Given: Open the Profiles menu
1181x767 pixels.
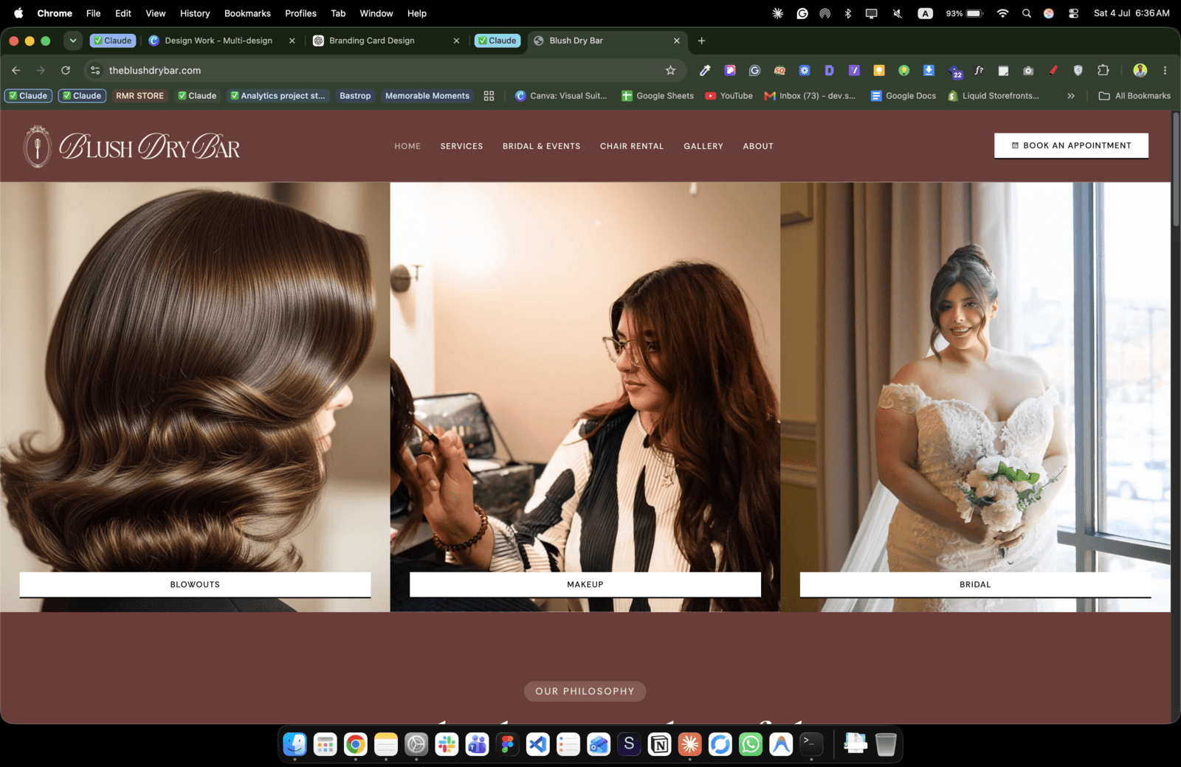Looking at the screenshot, I should [x=300, y=13].
